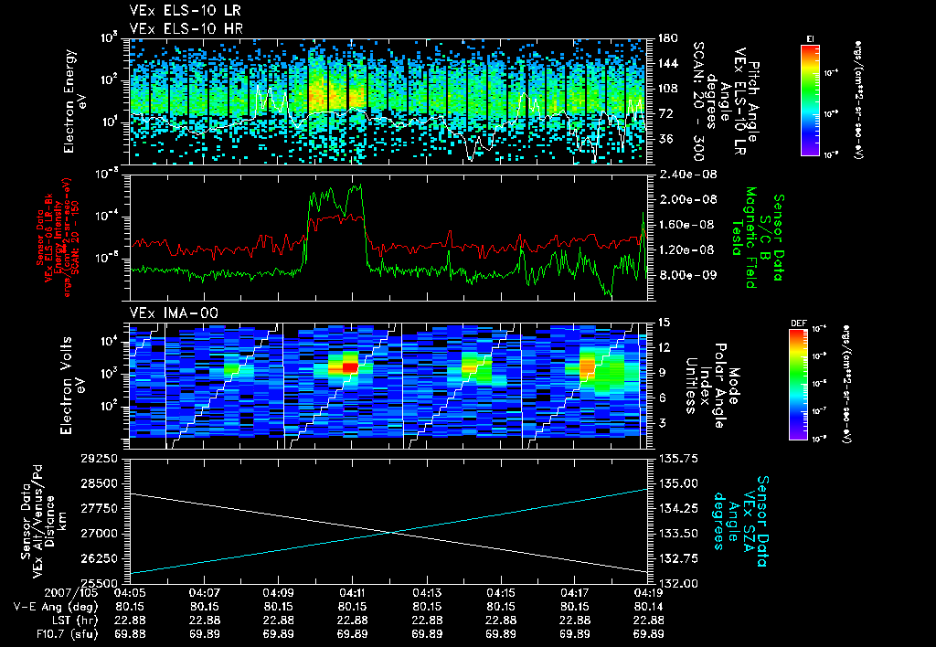The height and width of the screenshot is (647, 936).
Task: Click the '2.40e-08' magnetic field tick
Action: (x=687, y=175)
